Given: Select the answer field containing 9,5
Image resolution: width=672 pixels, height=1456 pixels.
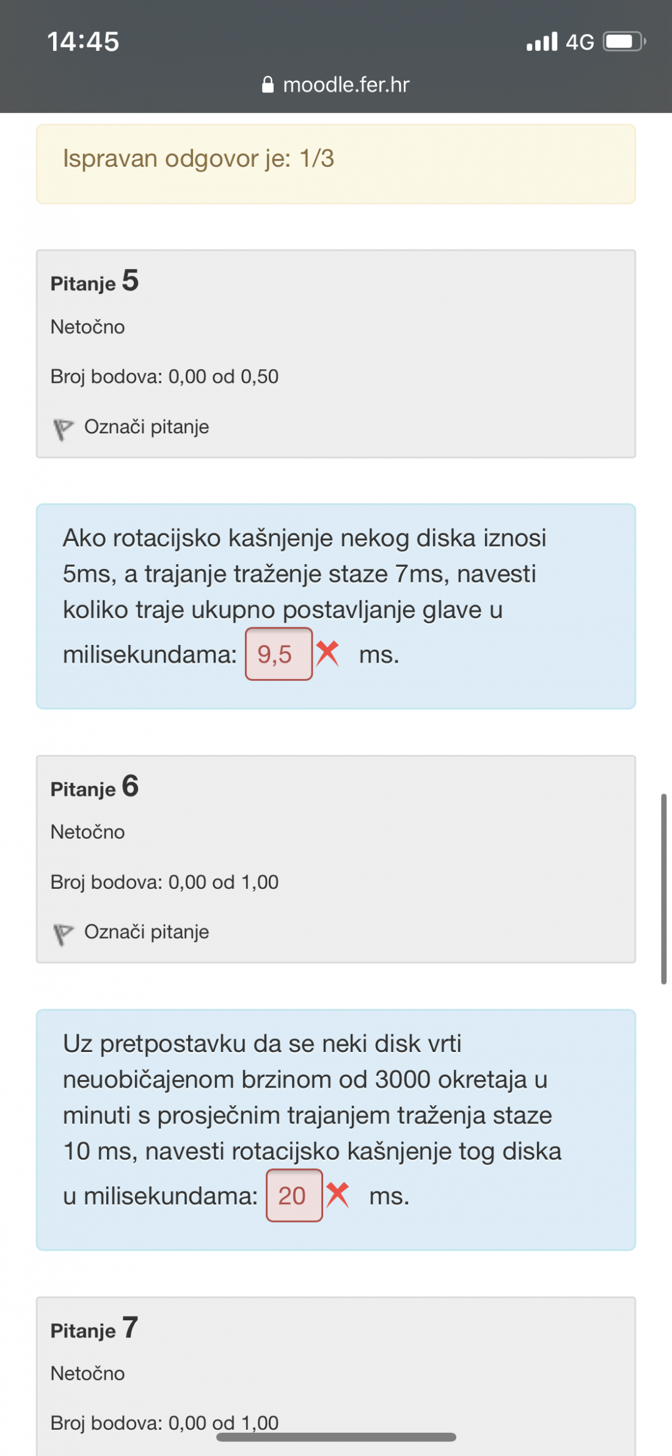Looking at the screenshot, I should pyautogui.click(x=279, y=654).
